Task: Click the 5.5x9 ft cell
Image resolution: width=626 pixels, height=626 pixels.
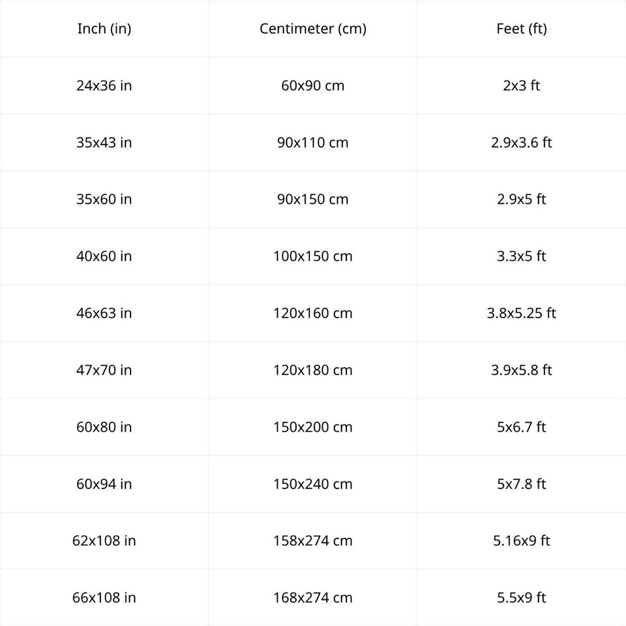Action: tap(522, 597)
